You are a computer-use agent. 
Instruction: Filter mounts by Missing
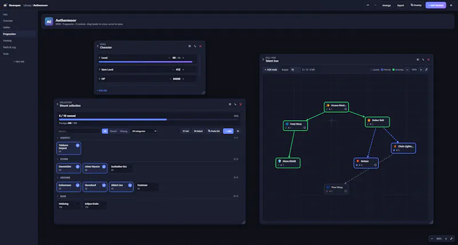(124, 131)
